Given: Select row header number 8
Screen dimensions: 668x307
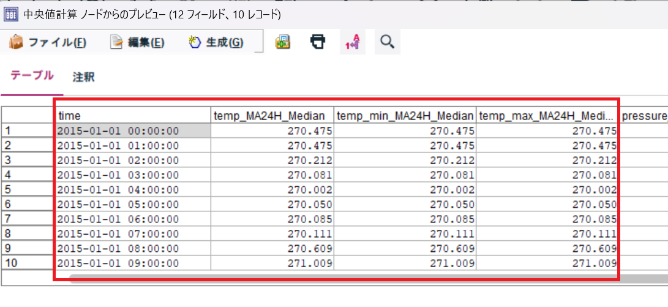Looking at the screenshot, I should coord(29,233).
